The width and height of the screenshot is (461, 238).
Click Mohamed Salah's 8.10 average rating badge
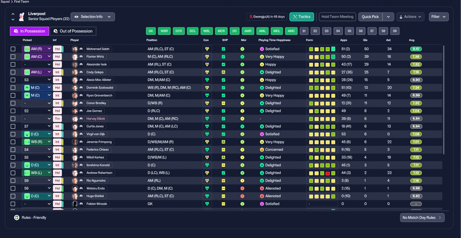(x=416, y=49)
